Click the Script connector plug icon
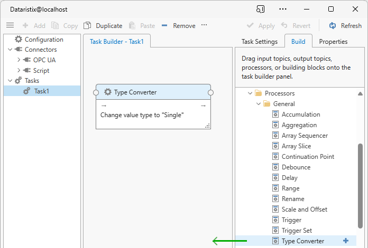This screenshot has width=368, height=248. coord(27,70)
